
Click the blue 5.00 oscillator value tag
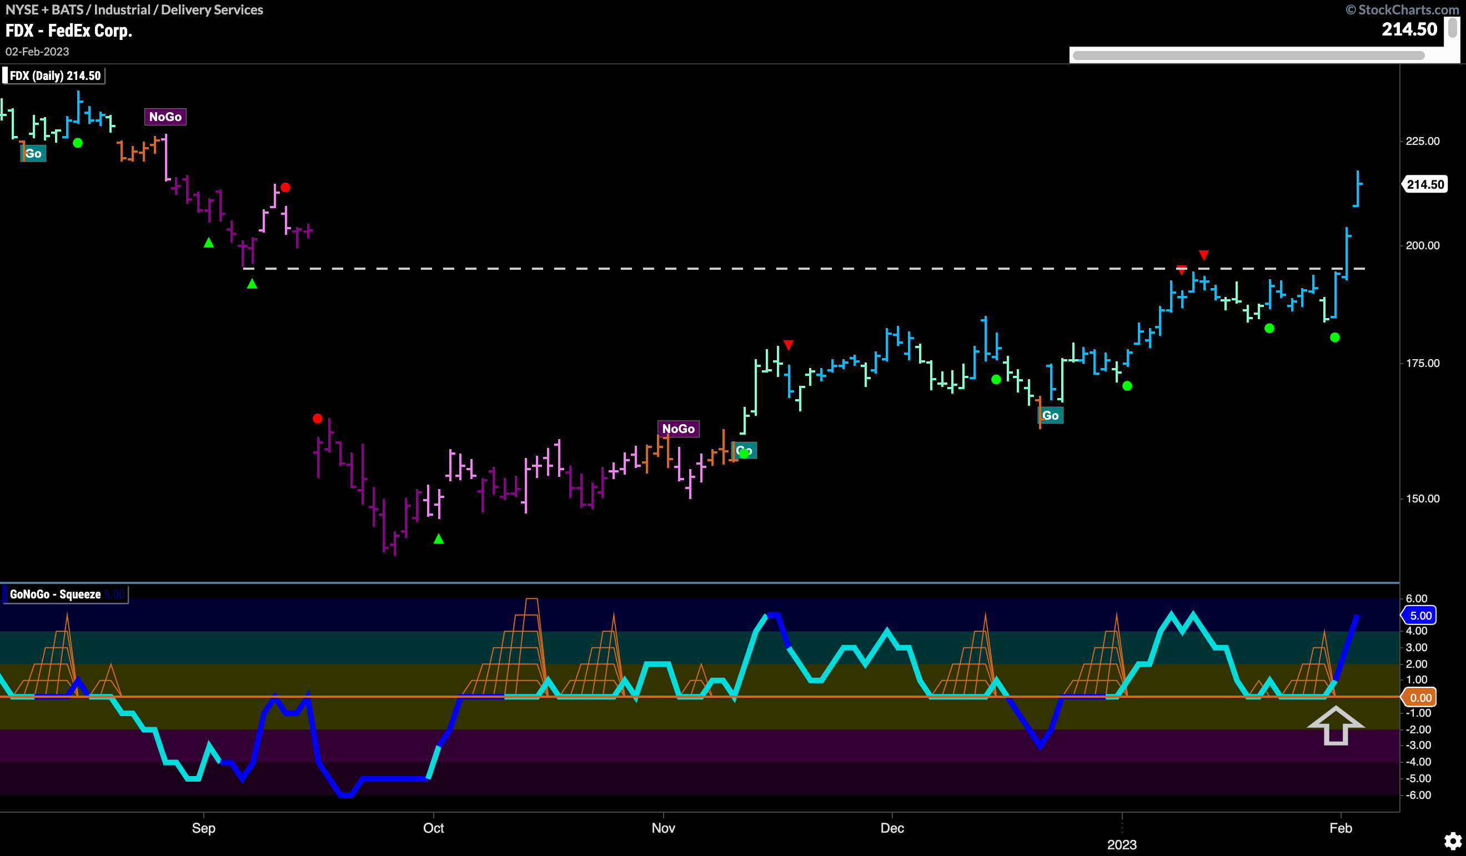1419,615
